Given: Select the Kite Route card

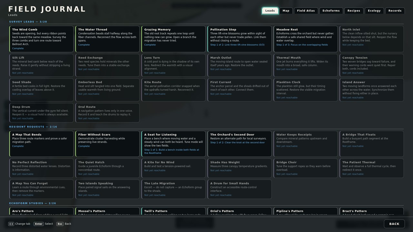Looking at the screenshot, I should 174,90.
